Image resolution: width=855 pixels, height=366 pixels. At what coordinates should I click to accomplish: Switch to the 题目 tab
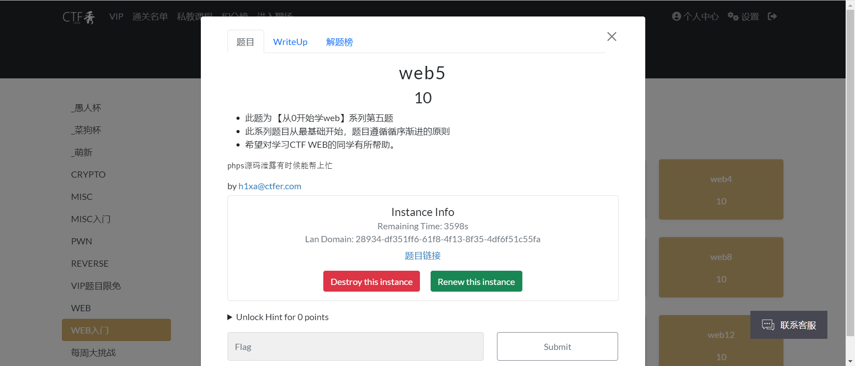245,42
